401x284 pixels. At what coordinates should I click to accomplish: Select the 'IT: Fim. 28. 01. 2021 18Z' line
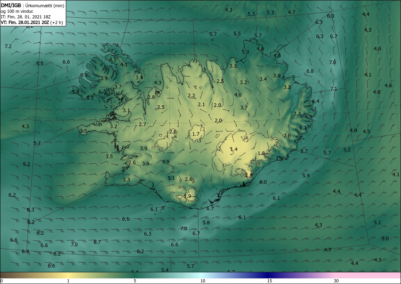(26, 16)
